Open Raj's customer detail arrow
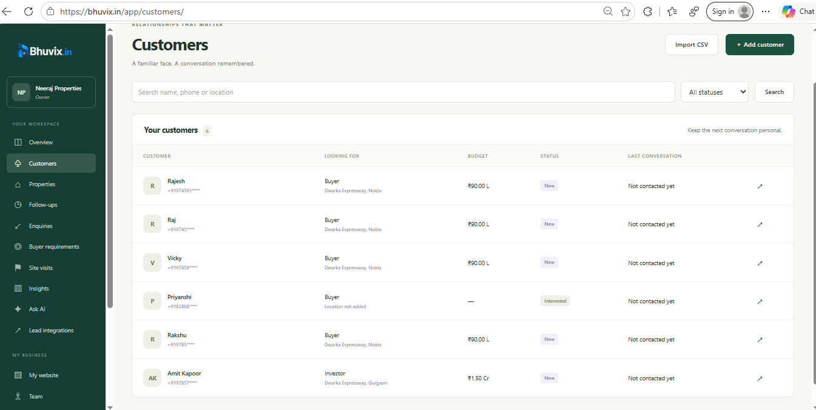 (760, 224)
